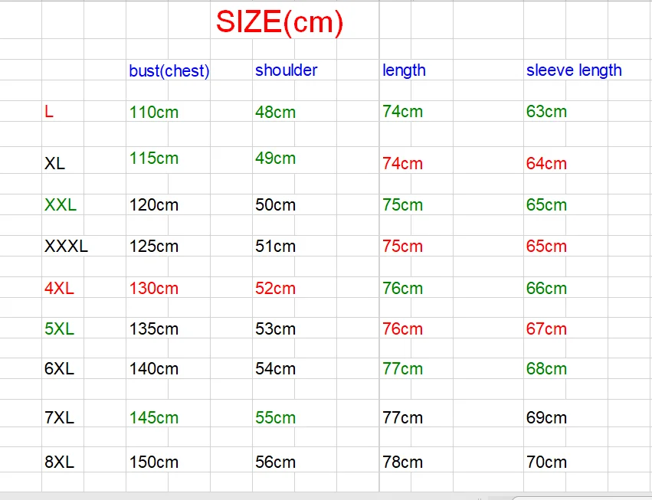Select the sleeve length header cell
652x500 pixels.
(574, 70)
